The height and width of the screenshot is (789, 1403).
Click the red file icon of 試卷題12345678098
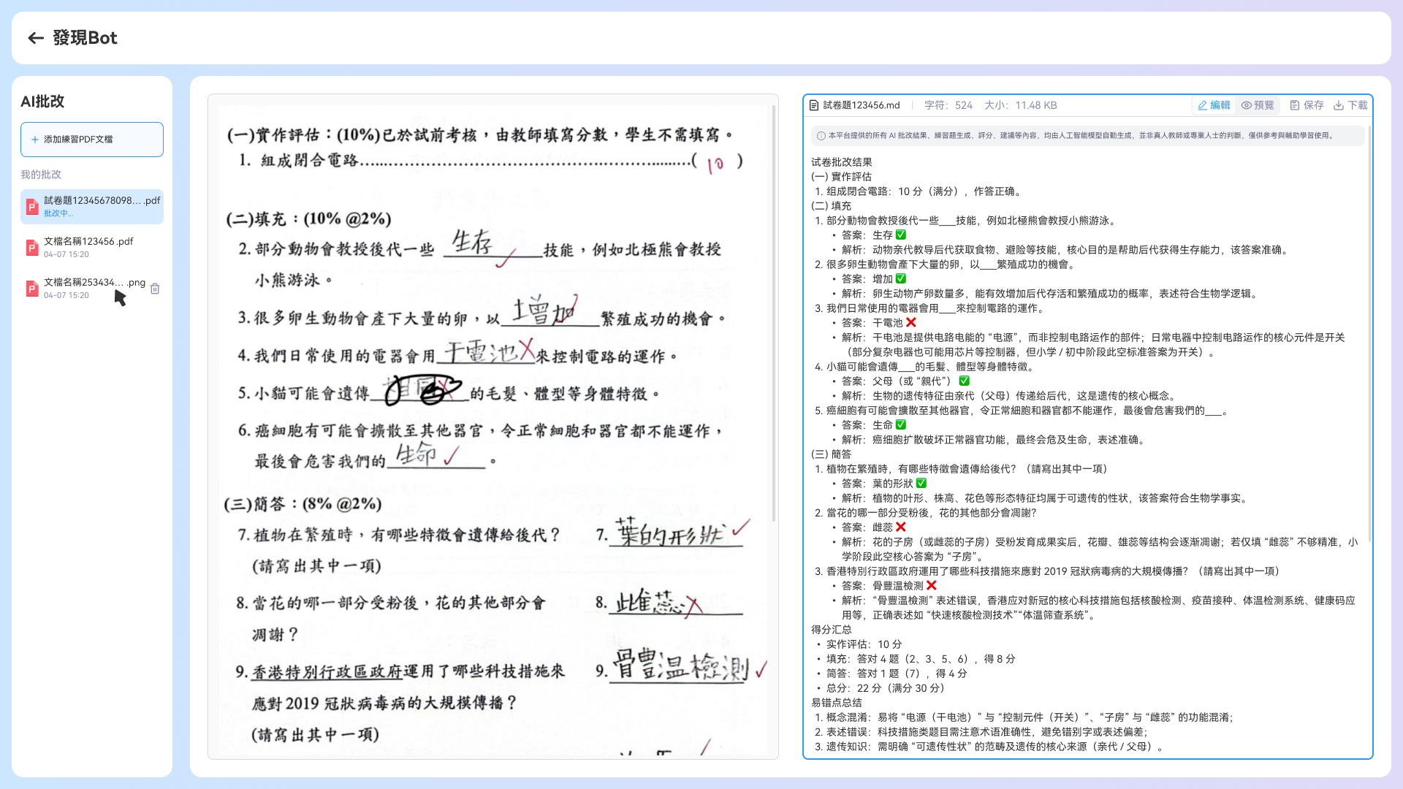(x=32, y=207)
